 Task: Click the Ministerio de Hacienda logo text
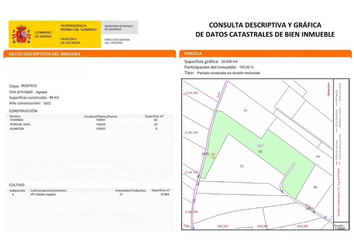pos(70,41)
